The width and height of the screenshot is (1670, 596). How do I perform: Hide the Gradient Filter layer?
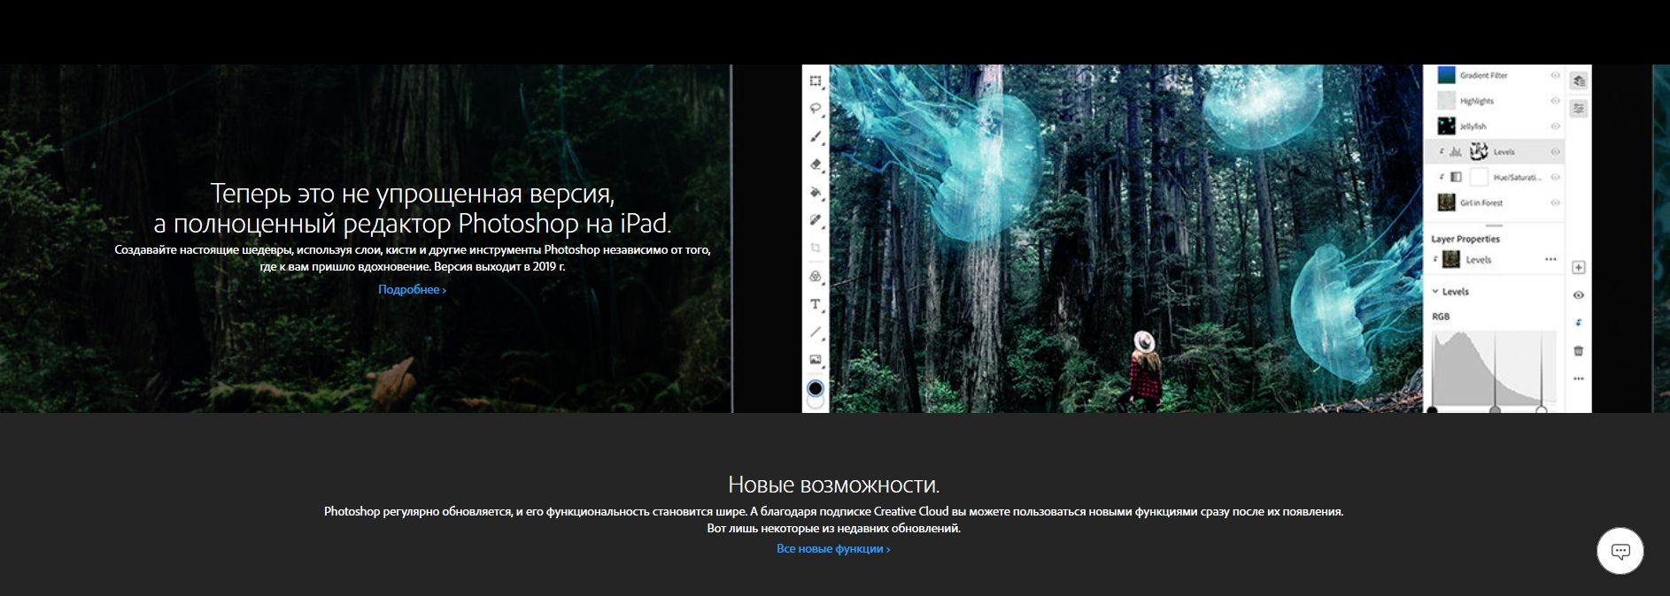(x=1555, y=76)
